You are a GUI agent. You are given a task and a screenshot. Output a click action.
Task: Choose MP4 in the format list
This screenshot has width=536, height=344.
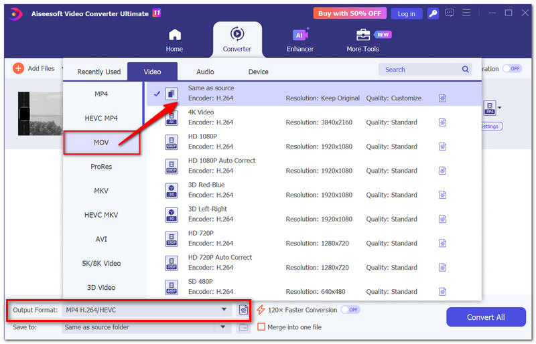[101, 94]
